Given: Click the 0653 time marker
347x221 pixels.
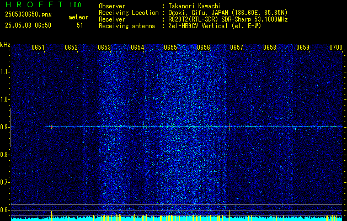Looking at the screenshot, I should coord(104,48).
